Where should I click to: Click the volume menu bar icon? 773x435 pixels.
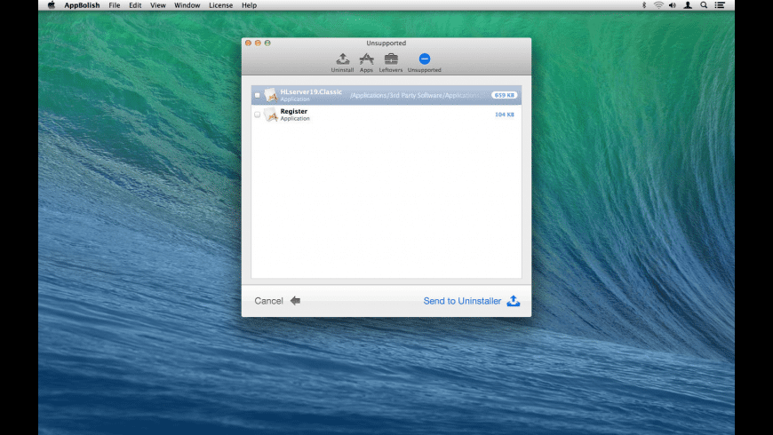click(x=673, y=5)
